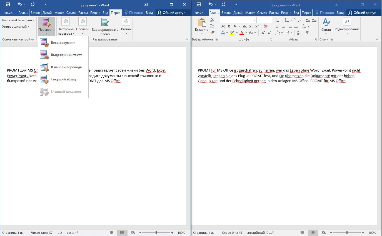Image resolution: width=382 pixels, height=236 pixels.
Task: Click the Increase Indent icon
Action: [x=314, y=20]
